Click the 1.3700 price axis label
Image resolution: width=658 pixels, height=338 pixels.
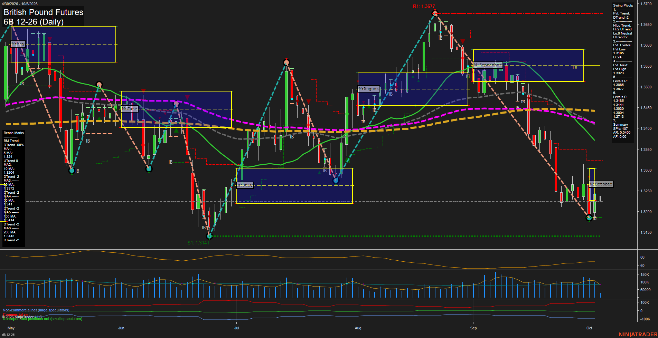tap(646, 4)
